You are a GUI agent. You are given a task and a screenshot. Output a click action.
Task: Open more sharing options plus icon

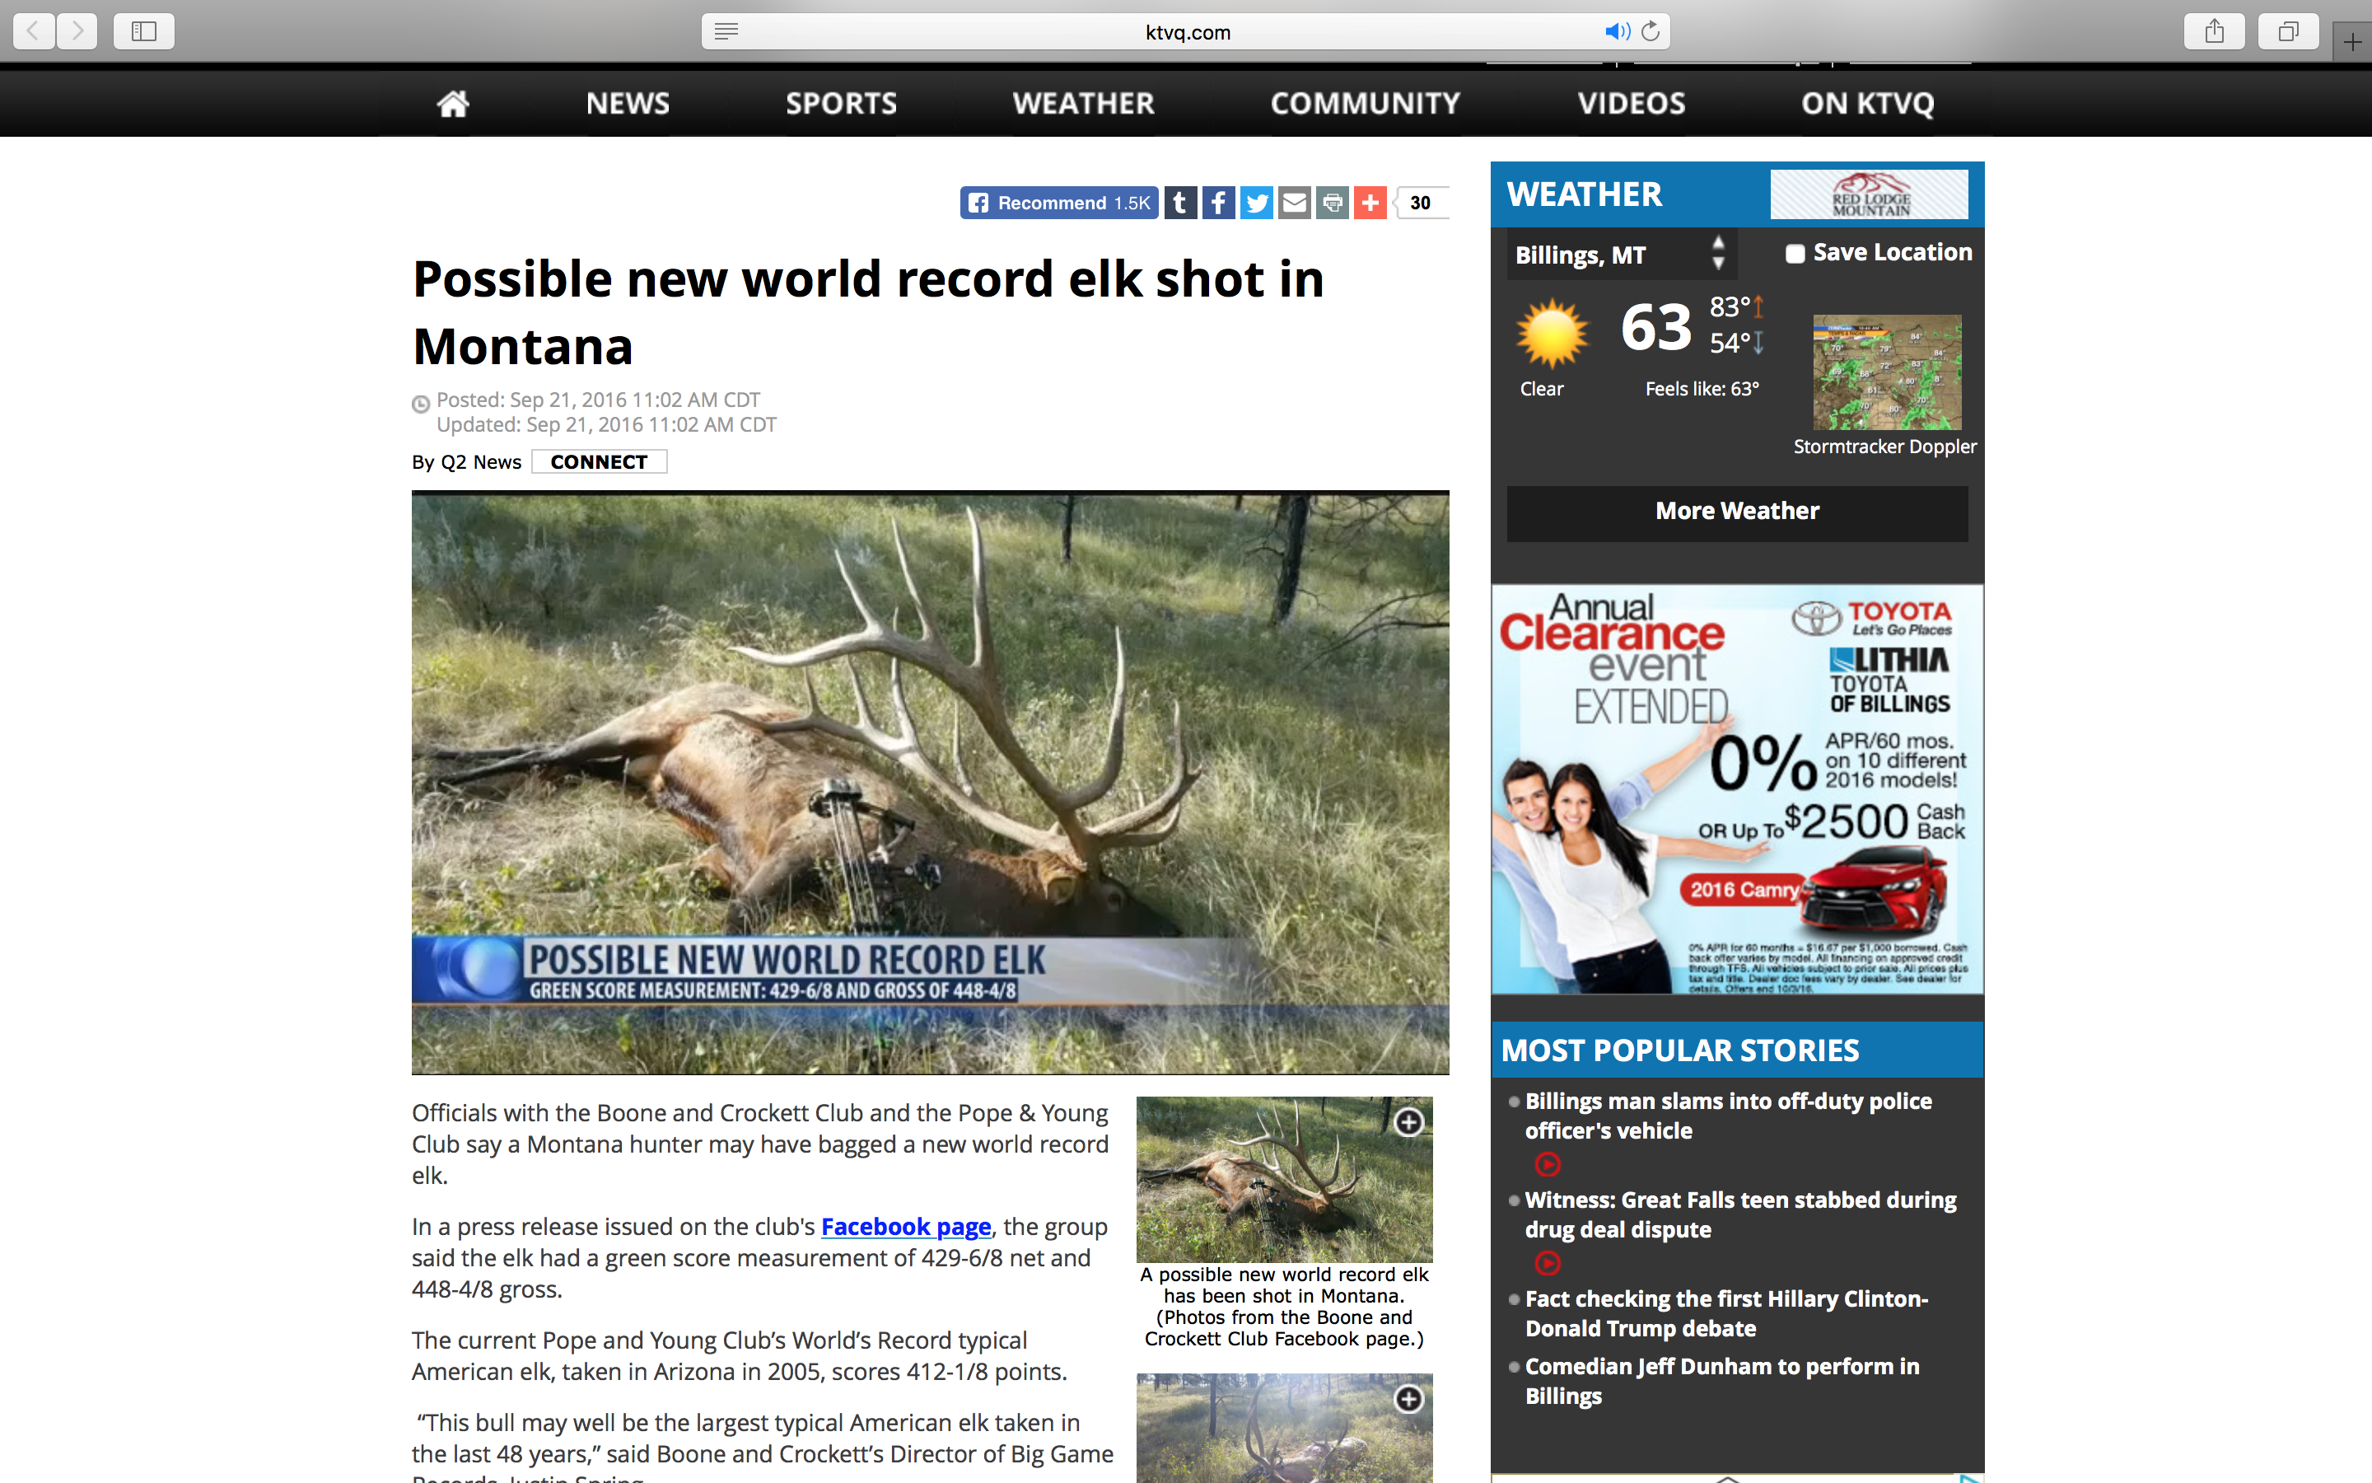coord(1370,203)
